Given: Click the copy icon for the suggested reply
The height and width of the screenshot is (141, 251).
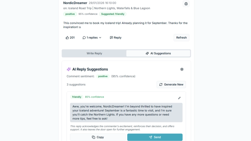Looking at the screenshot, I should point(93,137).
